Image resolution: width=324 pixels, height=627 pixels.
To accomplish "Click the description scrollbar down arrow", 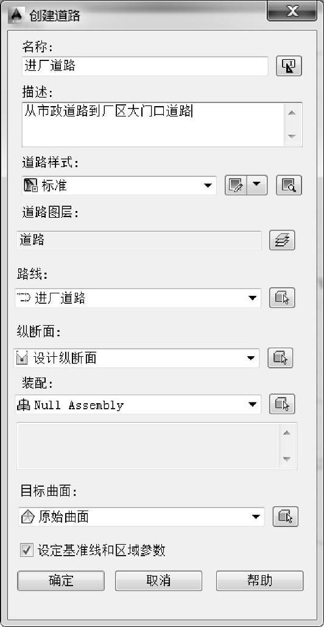I will coord(292,137).
